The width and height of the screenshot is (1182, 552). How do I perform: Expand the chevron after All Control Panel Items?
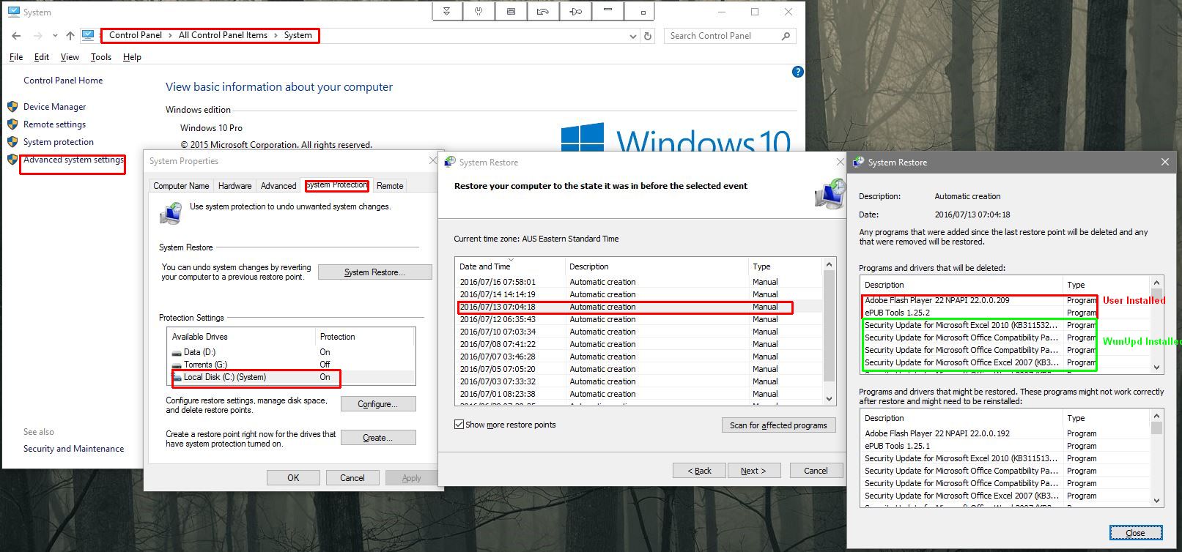[x=276, y=35]
